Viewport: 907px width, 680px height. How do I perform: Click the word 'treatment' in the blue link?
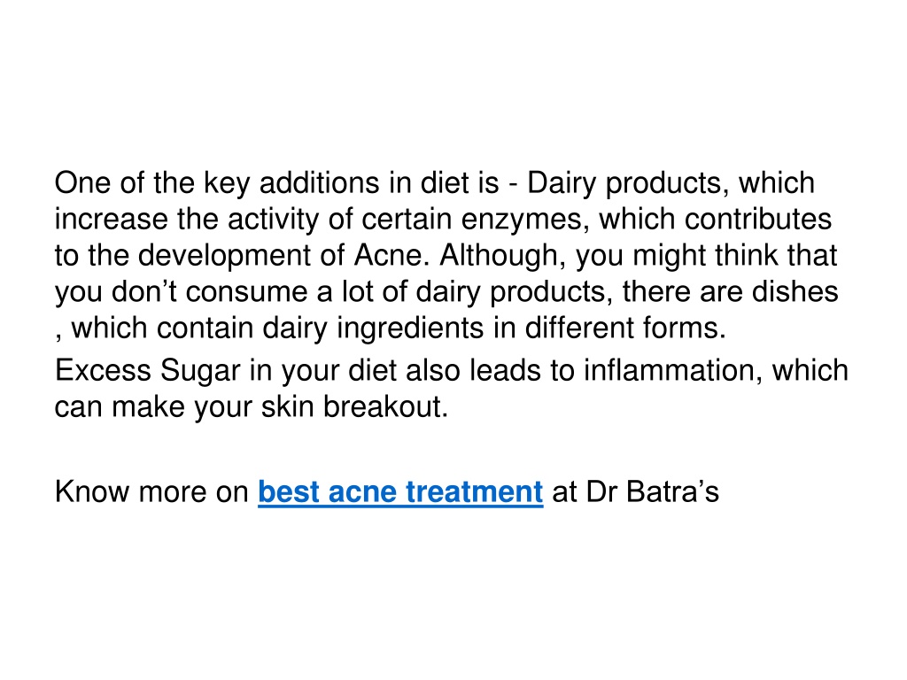pyautogui.click(x=475, y=492)
